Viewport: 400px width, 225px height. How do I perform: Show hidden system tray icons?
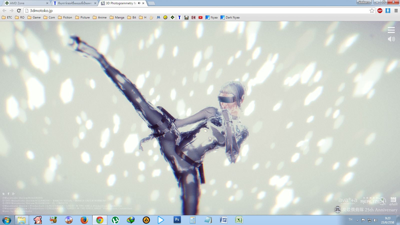point(357,220)
